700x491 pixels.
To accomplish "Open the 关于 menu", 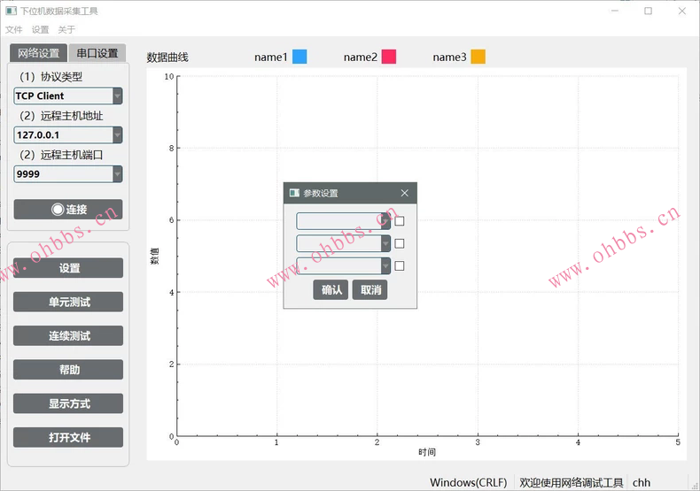I will coord(66,29).
